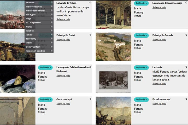
Task: Expand Menus plus icon
Action: [51, 27]
